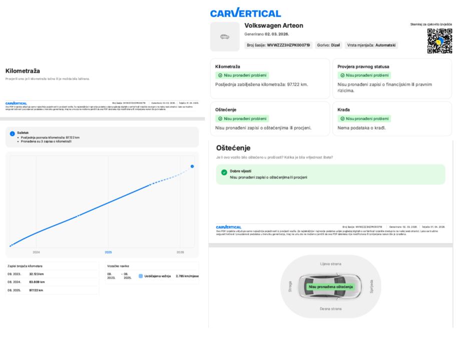The width and height of the screenshot is (460, 340).
Task: Click the 2.785 km/mjesec value
Action: pyautogui.click(x=187, y=276)
